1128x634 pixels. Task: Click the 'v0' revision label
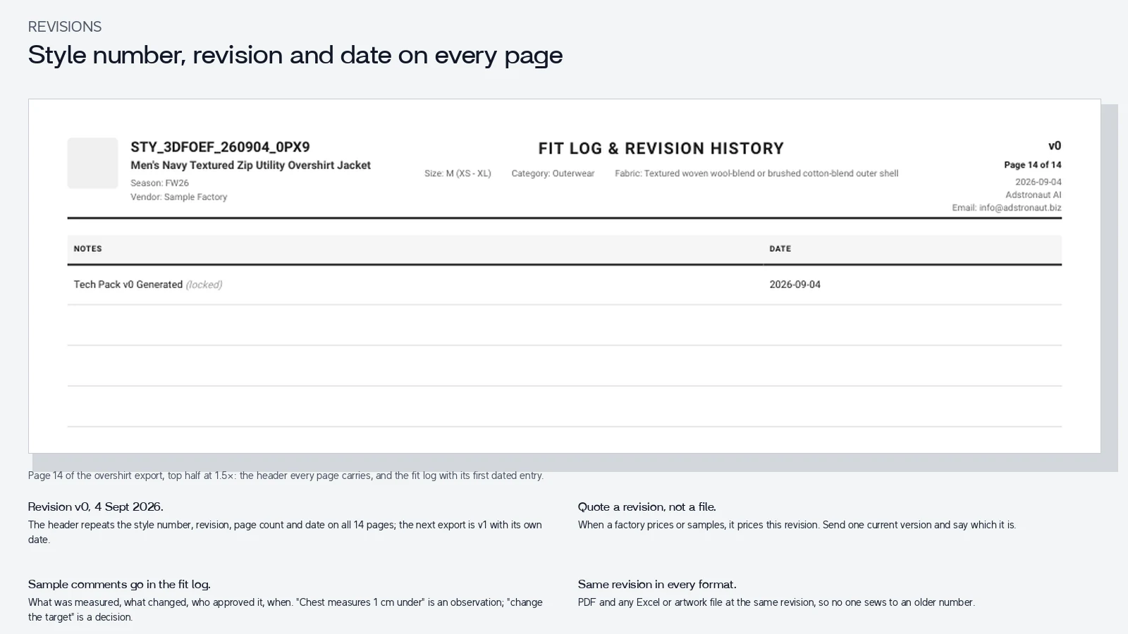point(1055,147)
